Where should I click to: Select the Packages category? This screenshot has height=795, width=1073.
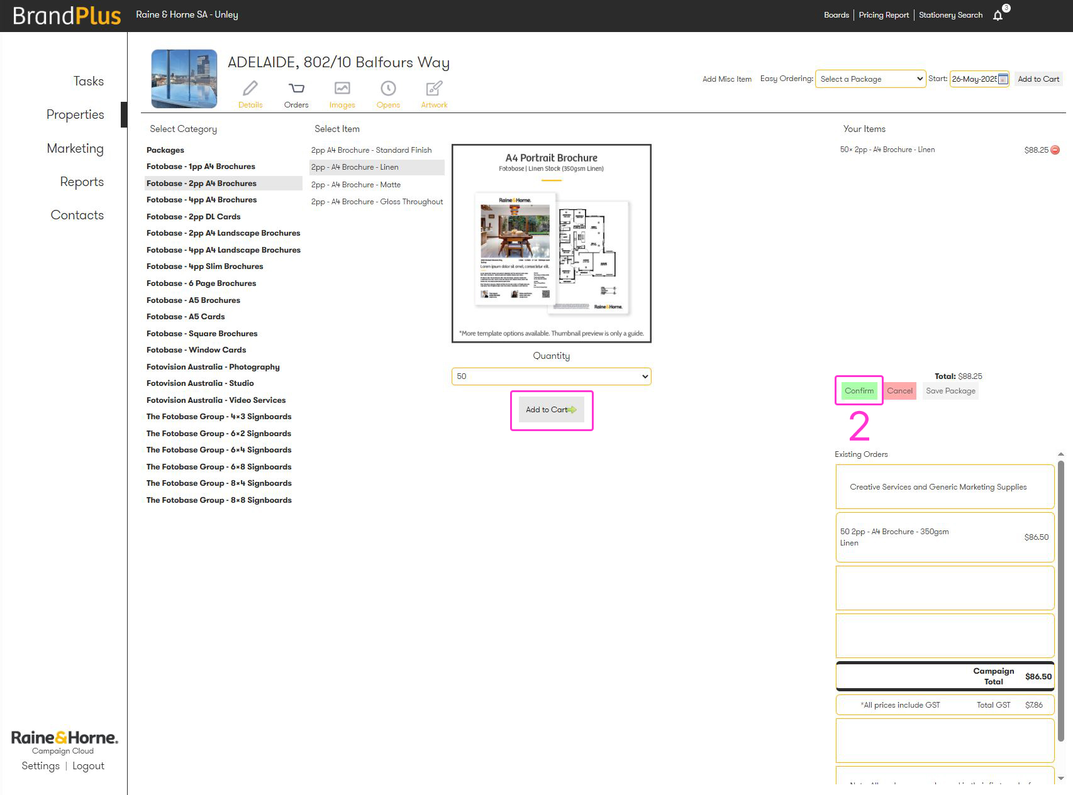coord(165,150)
